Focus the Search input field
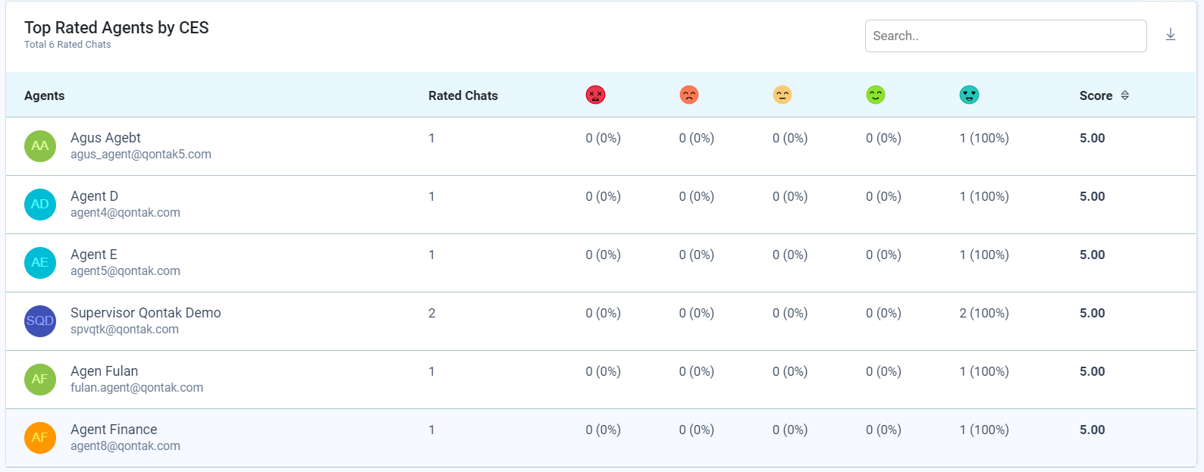 pos(1005,36)
